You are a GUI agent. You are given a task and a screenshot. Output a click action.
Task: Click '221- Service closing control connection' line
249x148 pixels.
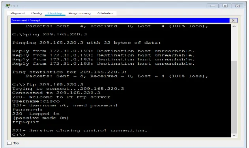coord(80,130)
